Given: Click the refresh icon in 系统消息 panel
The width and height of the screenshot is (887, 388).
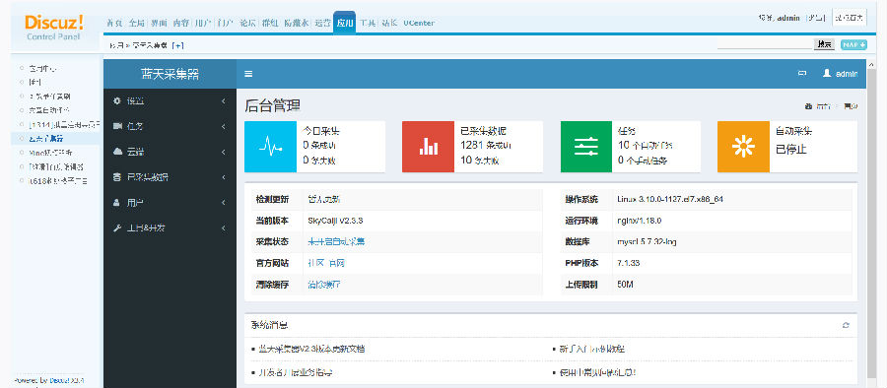Looking at the screenshot, I should pyautogui.click(x=846, y=325).
